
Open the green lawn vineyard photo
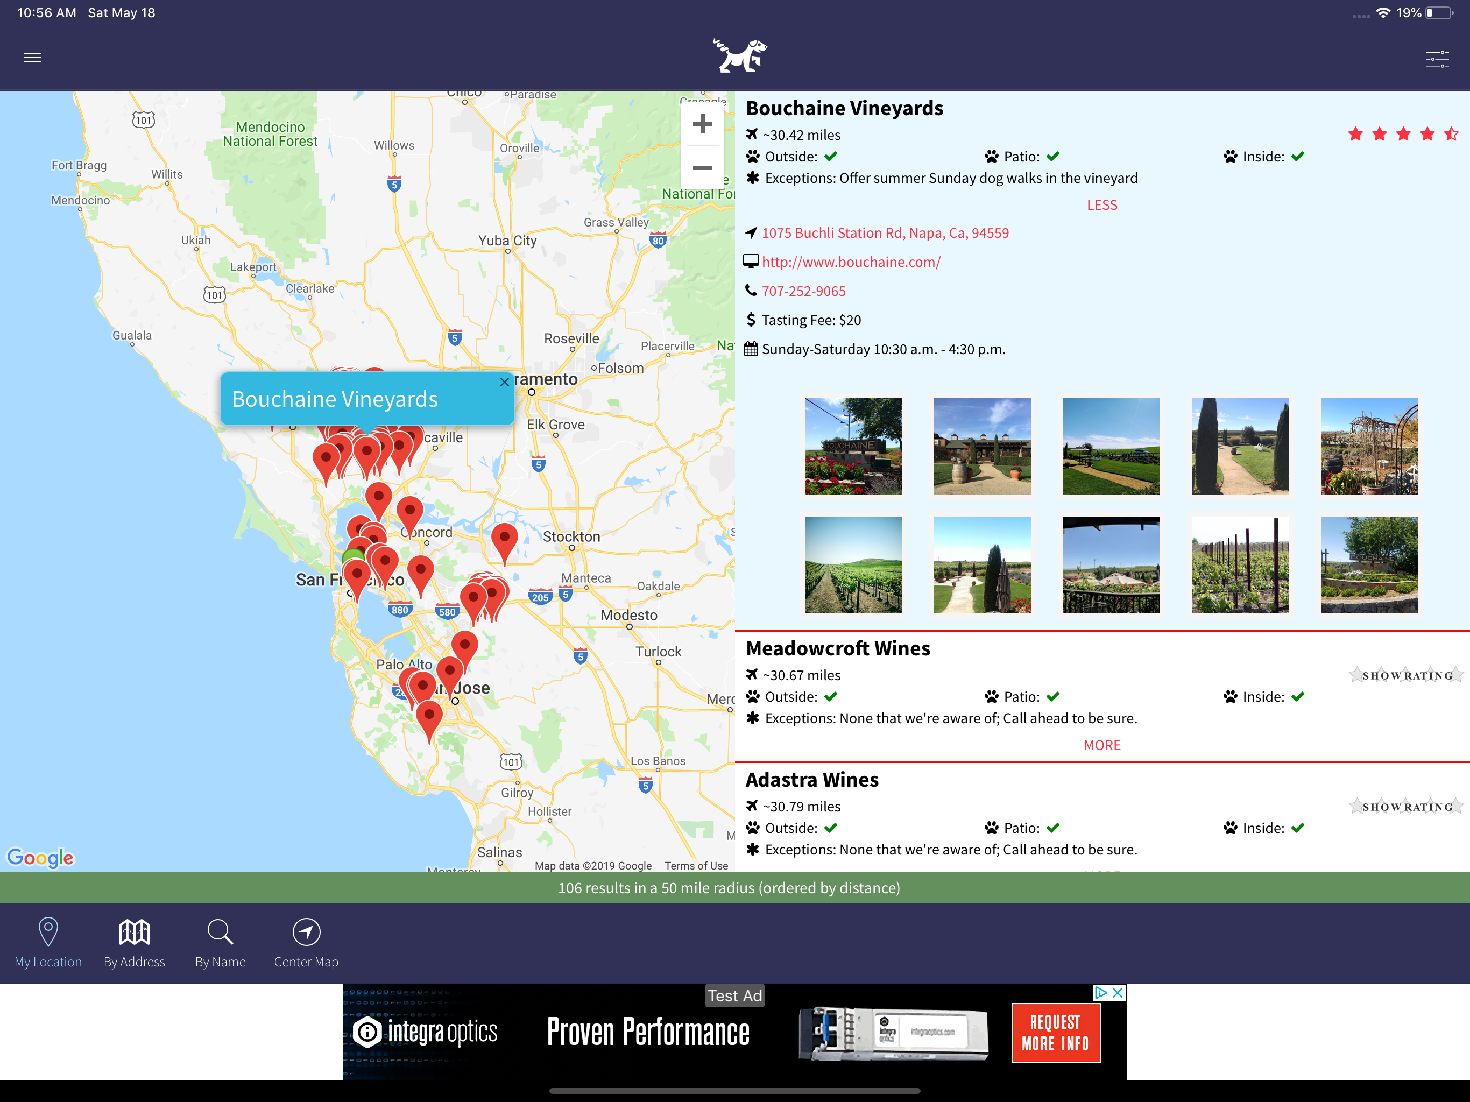[1111, 447]
